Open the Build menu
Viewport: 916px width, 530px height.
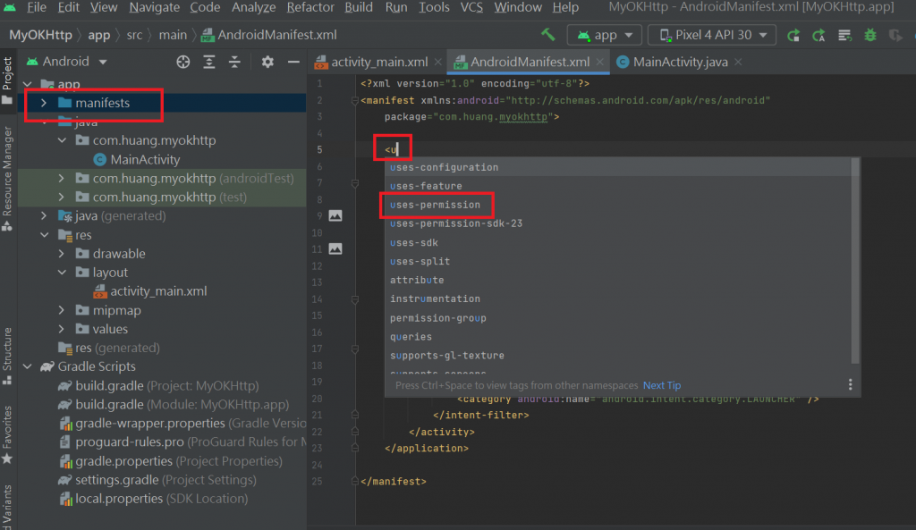pyautogui.click(x=359, y=7)
